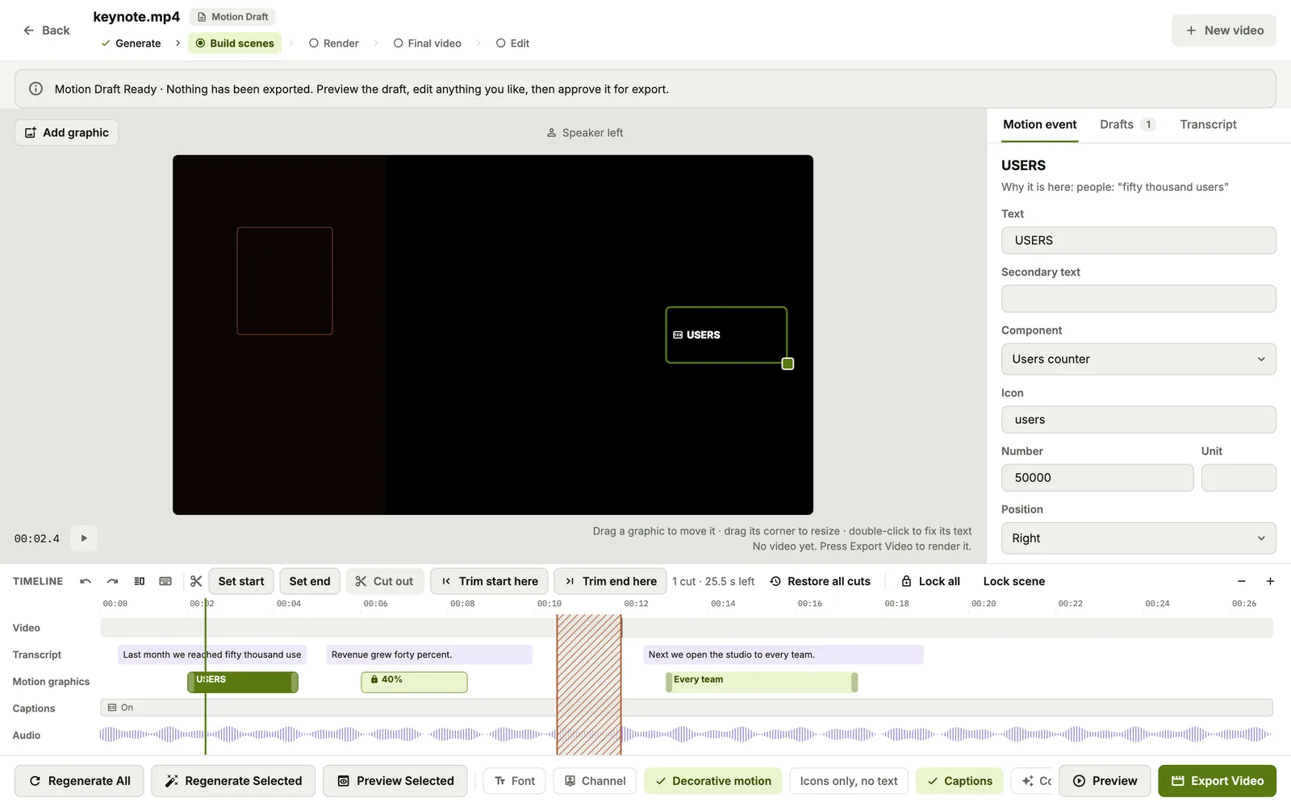The width and height of the screenshot is (1291, 806).
Task: Click the Motion Draft badge
Action: pyautogui.click(x=232, y=17)
